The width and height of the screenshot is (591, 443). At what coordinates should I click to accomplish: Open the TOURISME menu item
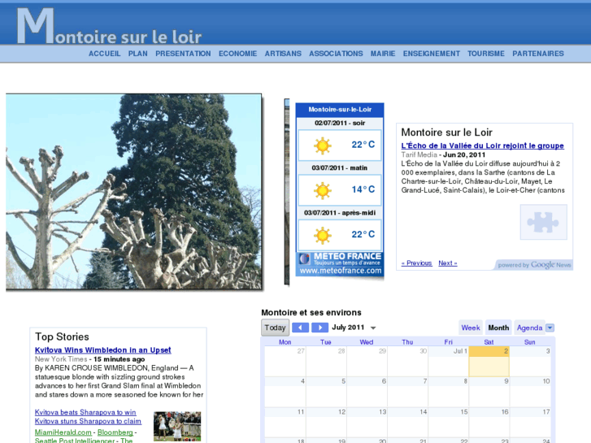486,54
